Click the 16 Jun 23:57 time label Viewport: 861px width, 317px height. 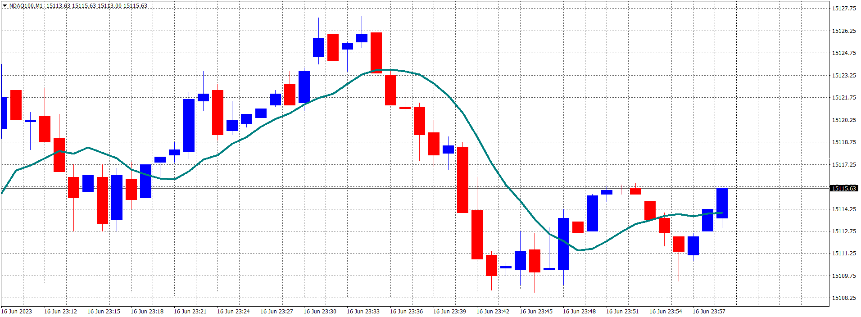click(x=709, y=311)
